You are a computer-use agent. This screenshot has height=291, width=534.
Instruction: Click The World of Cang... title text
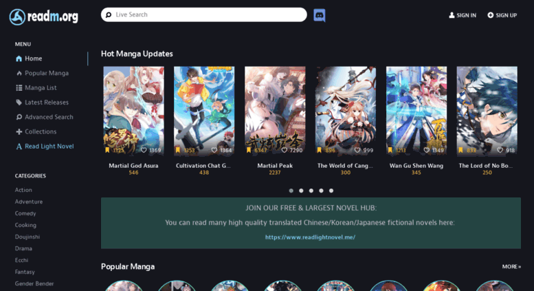pos(345,166)
